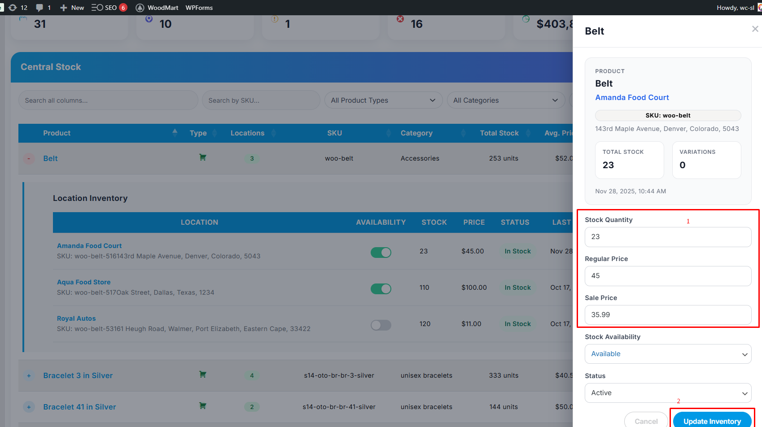
Task: Edit the Sale Price field
Action: point(668,315)
